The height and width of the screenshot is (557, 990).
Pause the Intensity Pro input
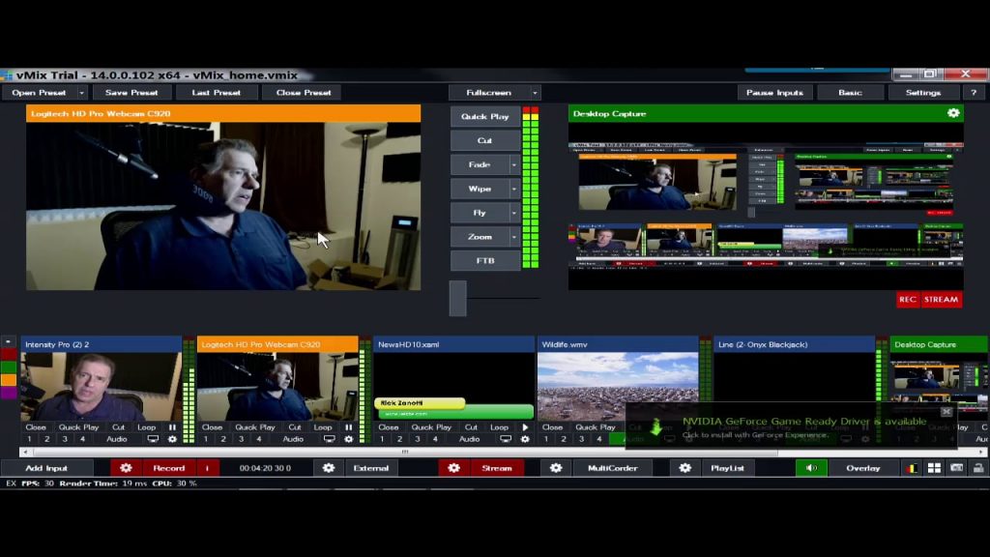pos(172,427)
